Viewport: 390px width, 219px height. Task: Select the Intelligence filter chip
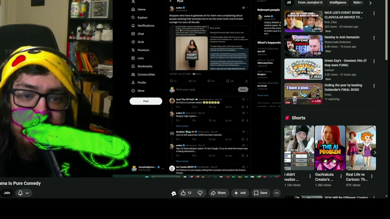tap(338, 2)
